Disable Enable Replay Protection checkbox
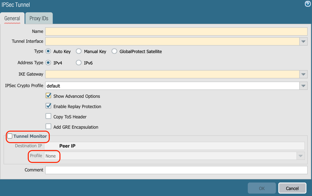This screenshot has width=312, height=196. 48,106
